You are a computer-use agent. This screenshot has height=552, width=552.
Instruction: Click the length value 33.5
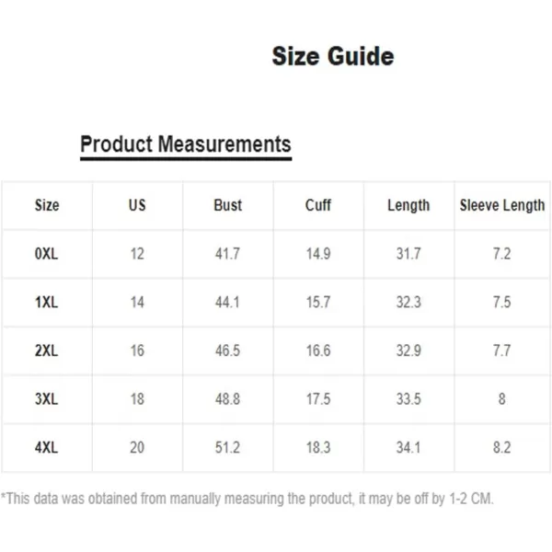click(x=408, y=399)
